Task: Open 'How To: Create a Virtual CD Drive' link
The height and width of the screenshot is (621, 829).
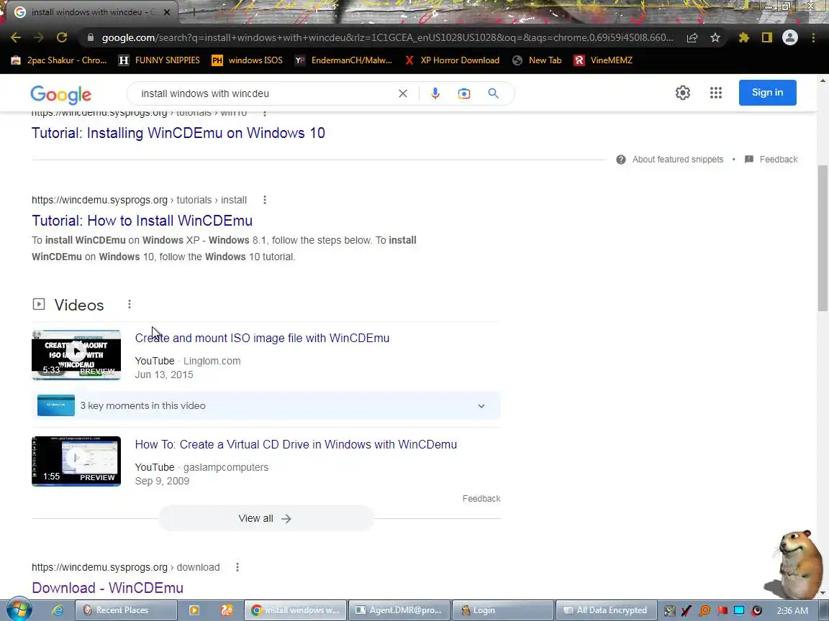Action: tap(296, 445)
